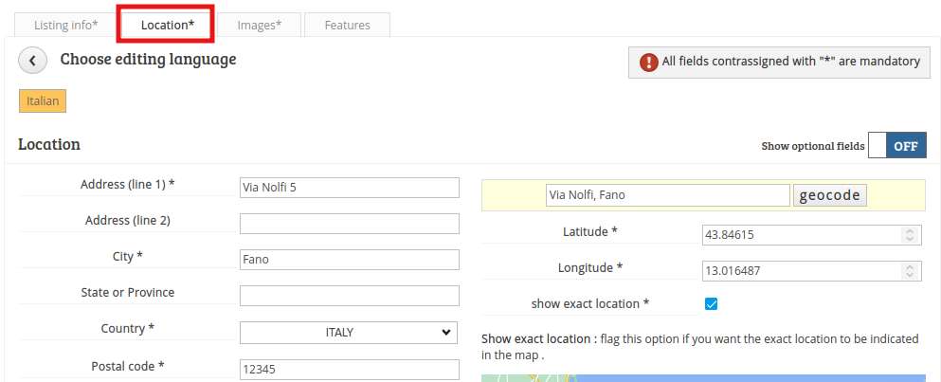
Task: Click the red exclamation warning icon
Action: click(649, 62)
